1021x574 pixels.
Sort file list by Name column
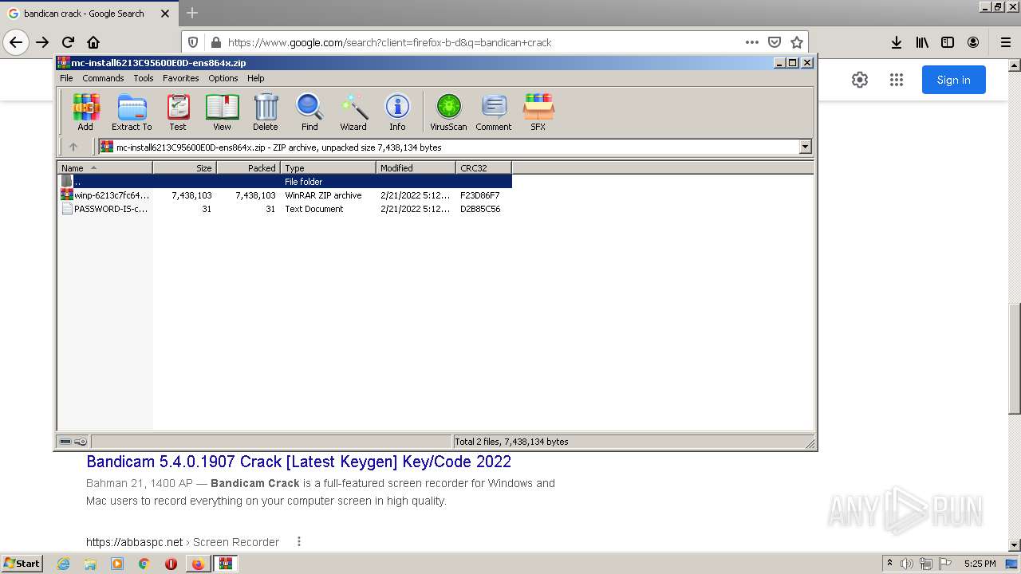click(x=104, y=167)
